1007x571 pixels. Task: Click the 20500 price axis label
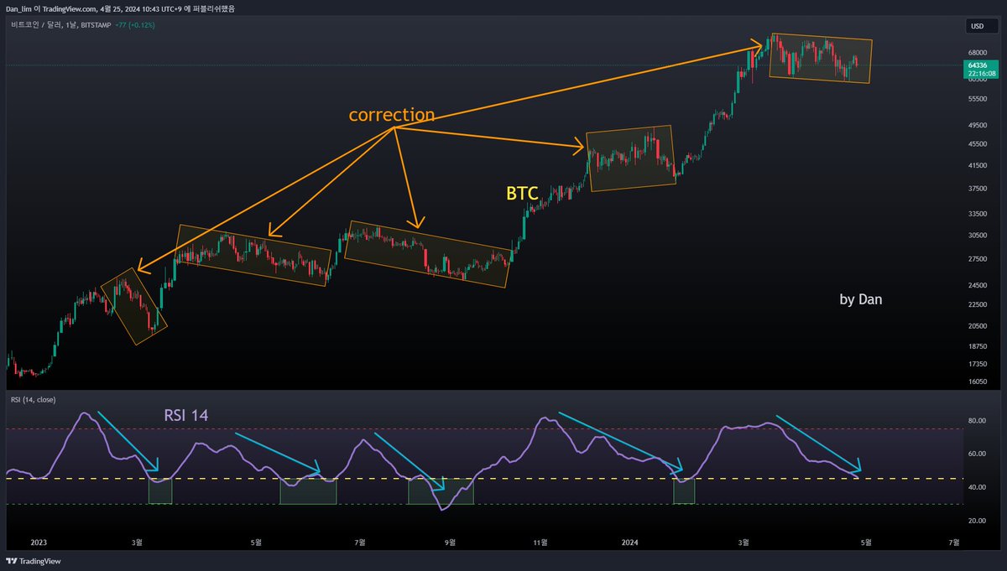[x=976, y=325]
